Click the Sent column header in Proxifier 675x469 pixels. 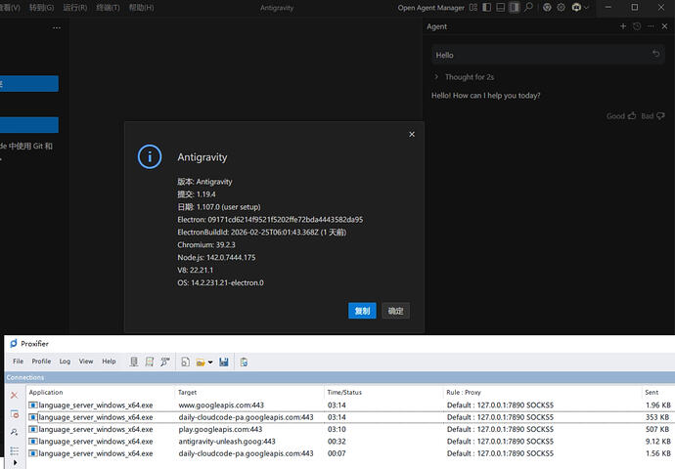coord(652,392)
